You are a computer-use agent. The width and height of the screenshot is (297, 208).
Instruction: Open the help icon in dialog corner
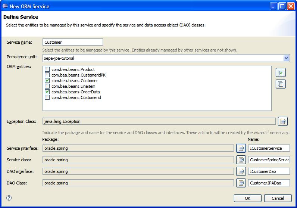click(x=9, y=198)
